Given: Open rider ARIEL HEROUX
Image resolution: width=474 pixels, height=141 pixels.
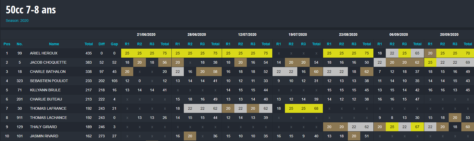Looking at the screenshot, I should coord(44,53).
